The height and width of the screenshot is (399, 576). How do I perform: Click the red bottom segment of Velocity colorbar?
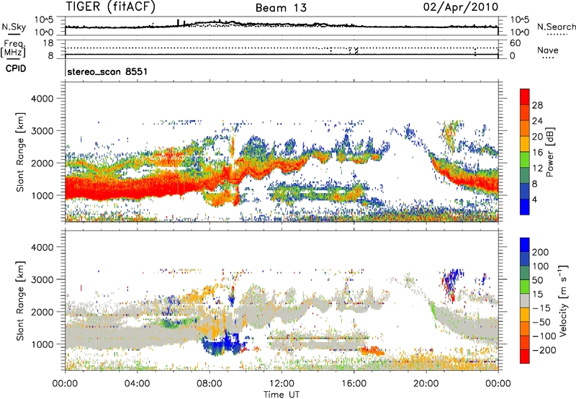(x=525, y=357)
